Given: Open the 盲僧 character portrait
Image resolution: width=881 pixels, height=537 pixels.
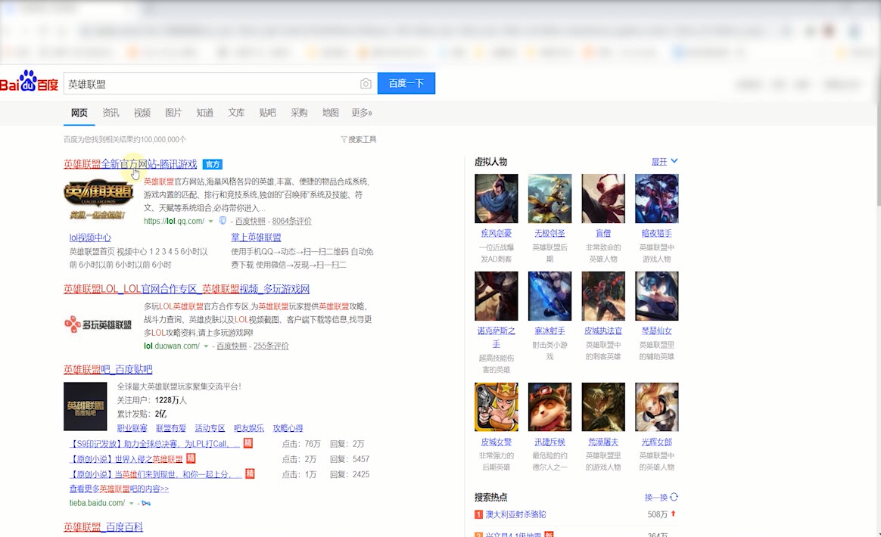Looking at the screenshot, I should pos(603,198).
